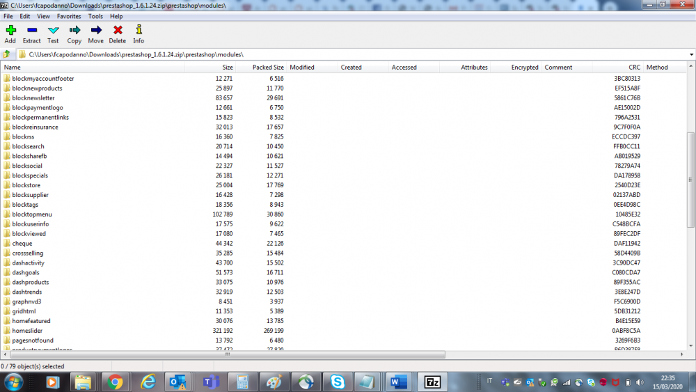Click the Test archive icon
The image size is (696, 392).
pos(54,30)
